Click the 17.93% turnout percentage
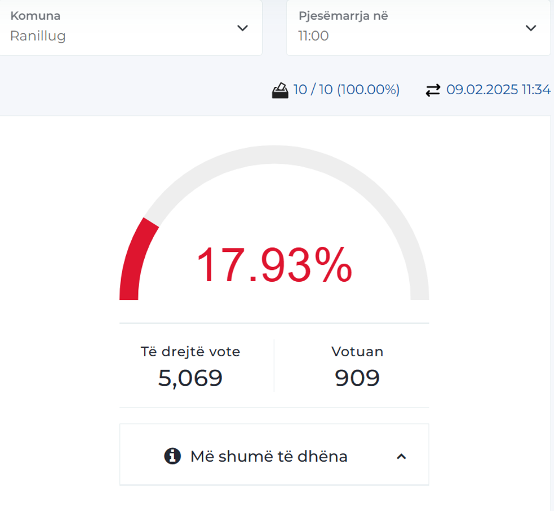This screenshot has height=511, width=554. (x=274, y=265)
